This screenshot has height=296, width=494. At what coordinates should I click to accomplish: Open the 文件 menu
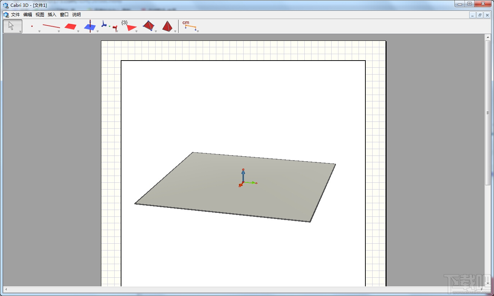pos(15,15)
